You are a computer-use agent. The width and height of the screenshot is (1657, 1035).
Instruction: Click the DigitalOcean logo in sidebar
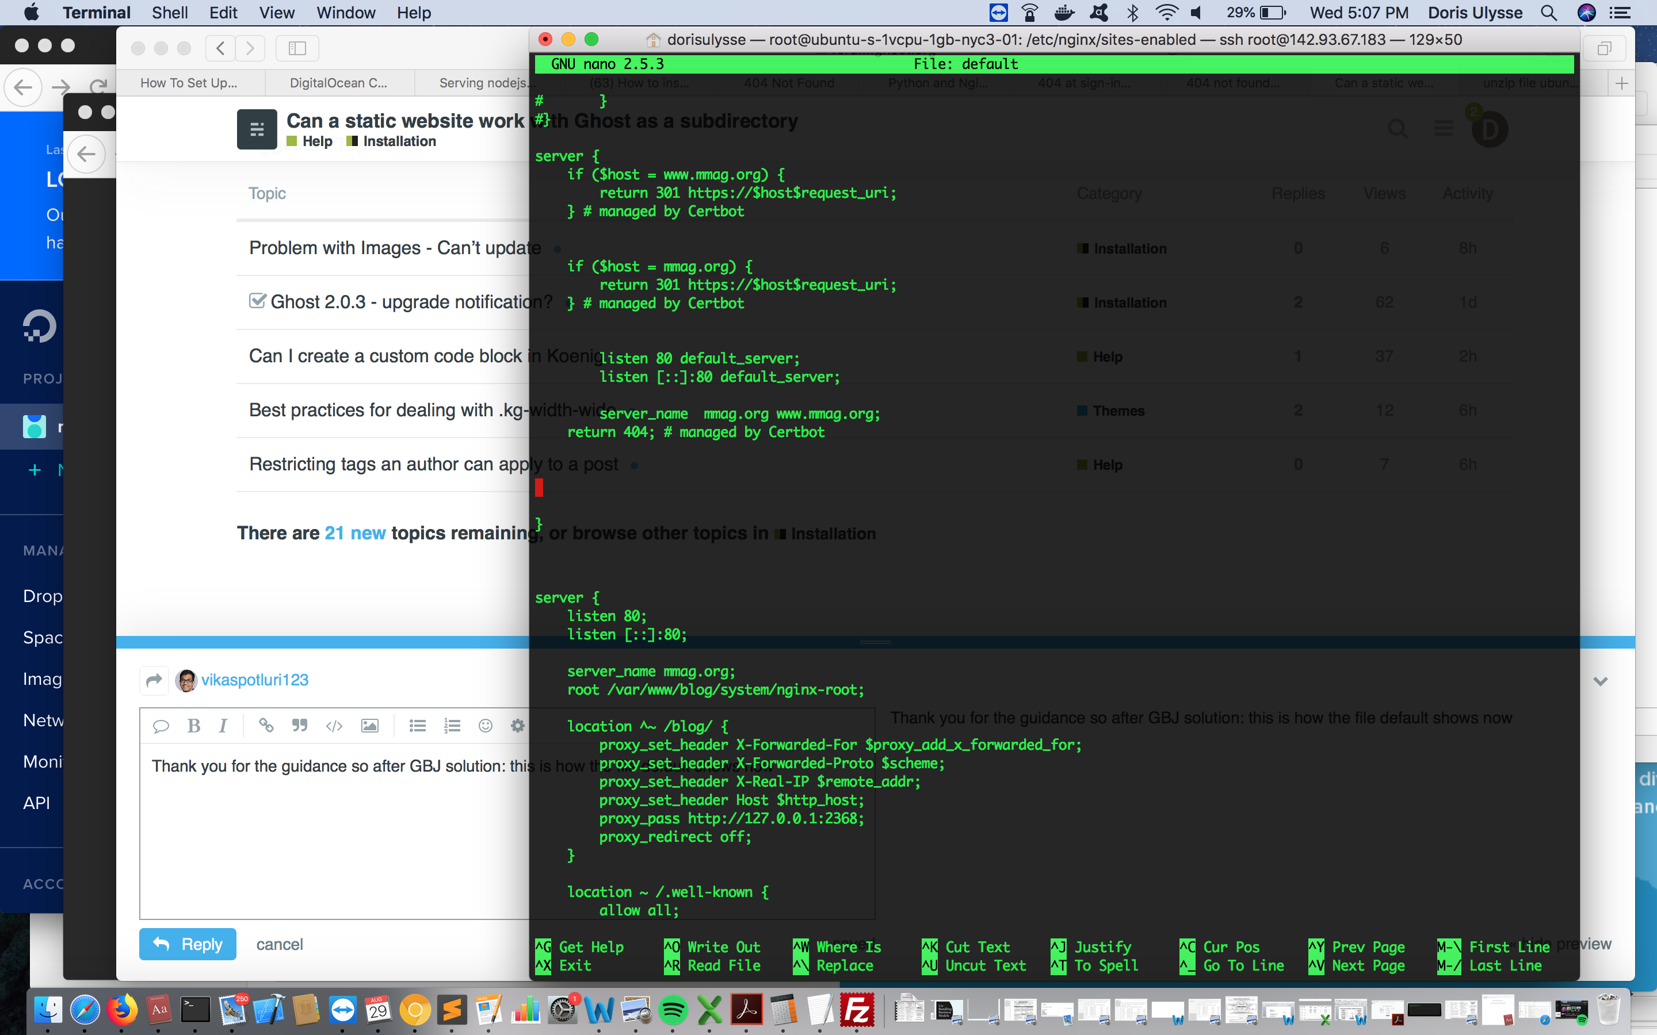39,327
